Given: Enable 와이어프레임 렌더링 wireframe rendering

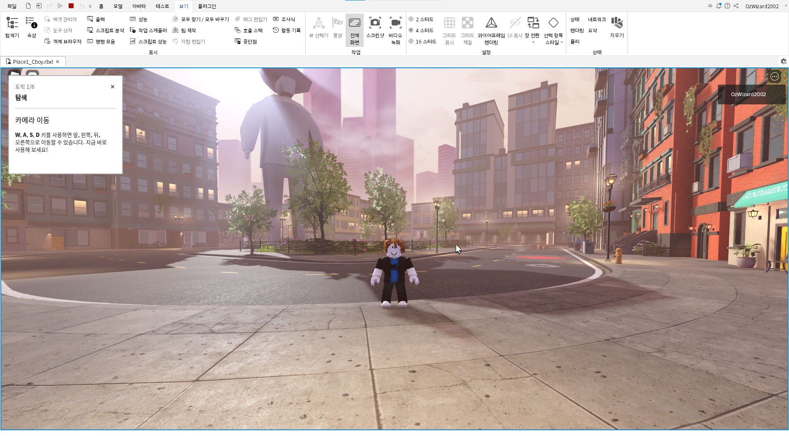Looking at the screenshot, I should [x=491, y=30].
